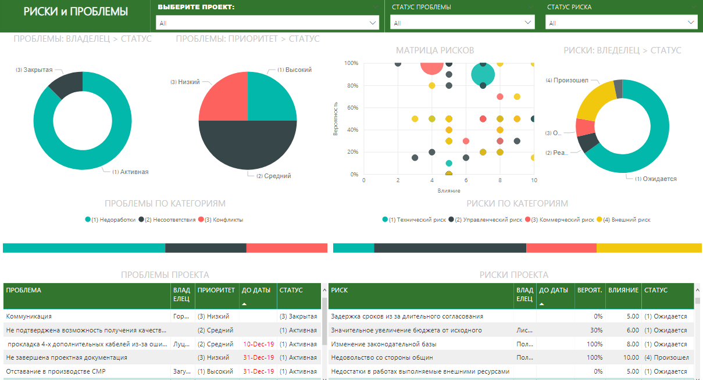Viewport: 703px width, 380px height.
Task: Select the Коммерческий риск legend marker
Action: point(528,220)
